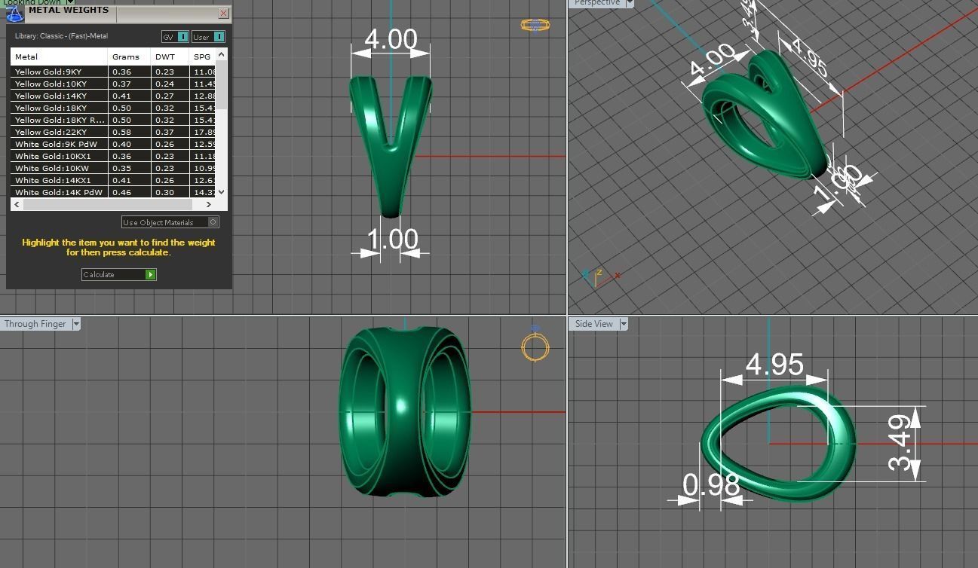
Task: Select green ring model in Through Finger view
Action: 405,412
